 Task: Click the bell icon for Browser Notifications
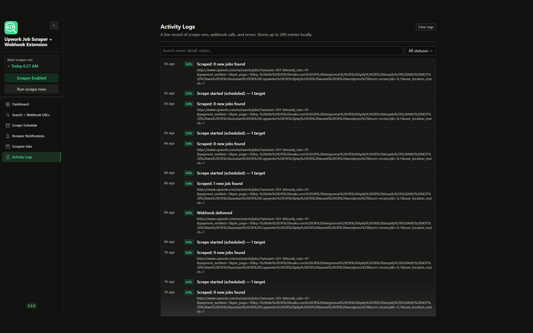(x=8, y=136)
